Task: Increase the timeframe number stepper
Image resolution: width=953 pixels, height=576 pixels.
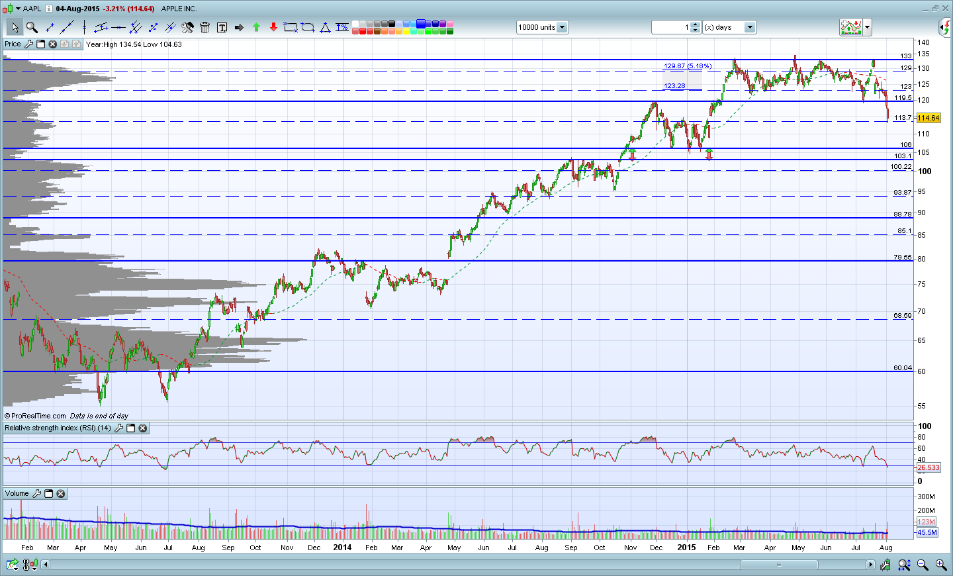Action: tap(695, 24)
